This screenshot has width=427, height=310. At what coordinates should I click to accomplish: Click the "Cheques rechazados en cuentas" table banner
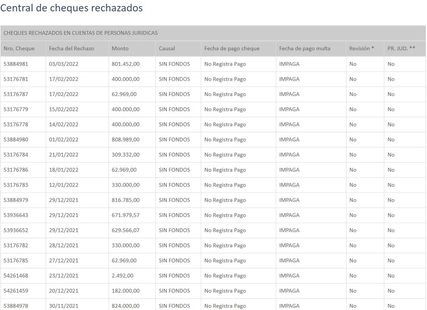coord(81,33)
